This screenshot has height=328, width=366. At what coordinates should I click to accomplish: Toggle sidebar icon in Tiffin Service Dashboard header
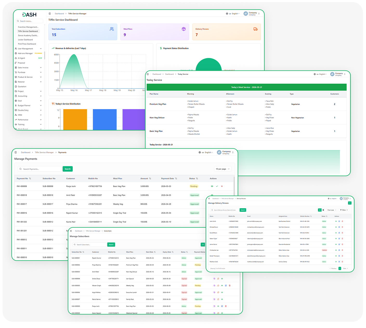(x=50, y=14)
